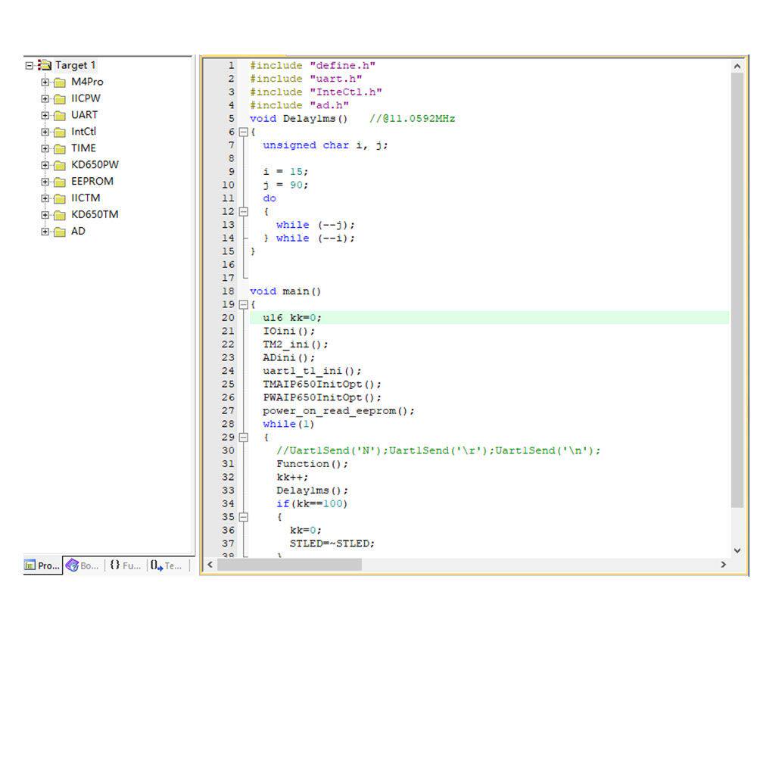
Task: Click the highlighted line 'u16 kk=0;'
Action: point(489,318)
